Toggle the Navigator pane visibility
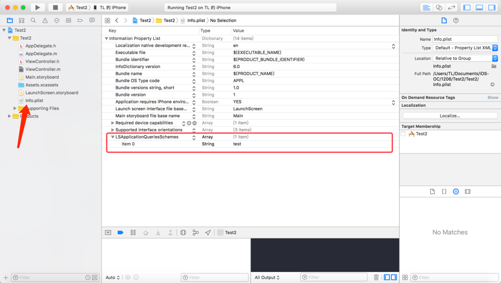The image size is (501, 283). (467, 7)
